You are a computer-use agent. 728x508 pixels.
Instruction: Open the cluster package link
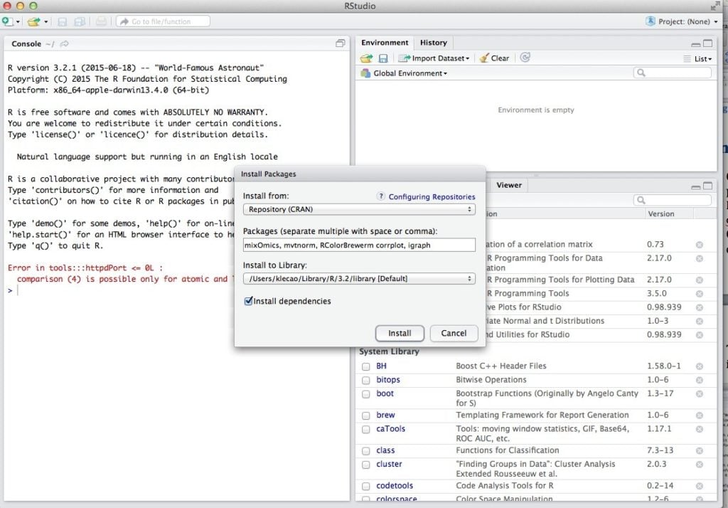[389, 464]
